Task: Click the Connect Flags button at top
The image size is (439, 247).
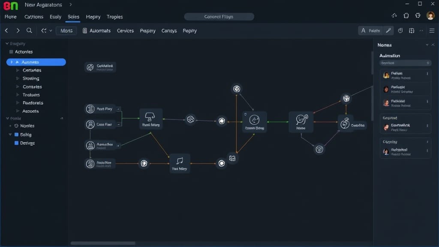Action: click(219, 17)
